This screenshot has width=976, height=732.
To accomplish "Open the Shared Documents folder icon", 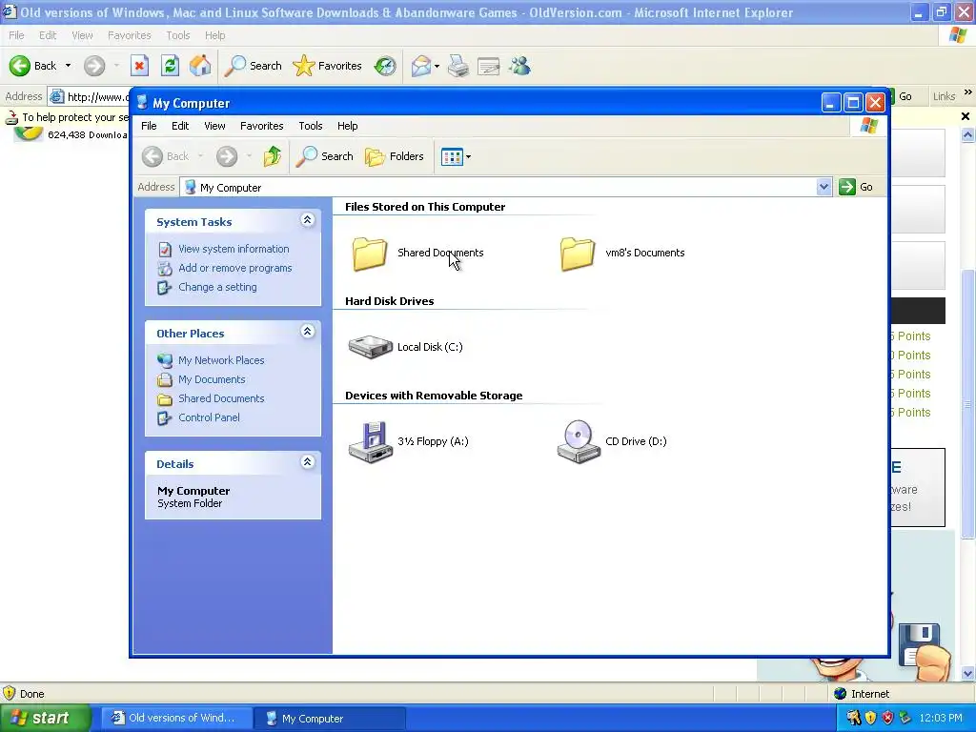I will pos(370,254).
